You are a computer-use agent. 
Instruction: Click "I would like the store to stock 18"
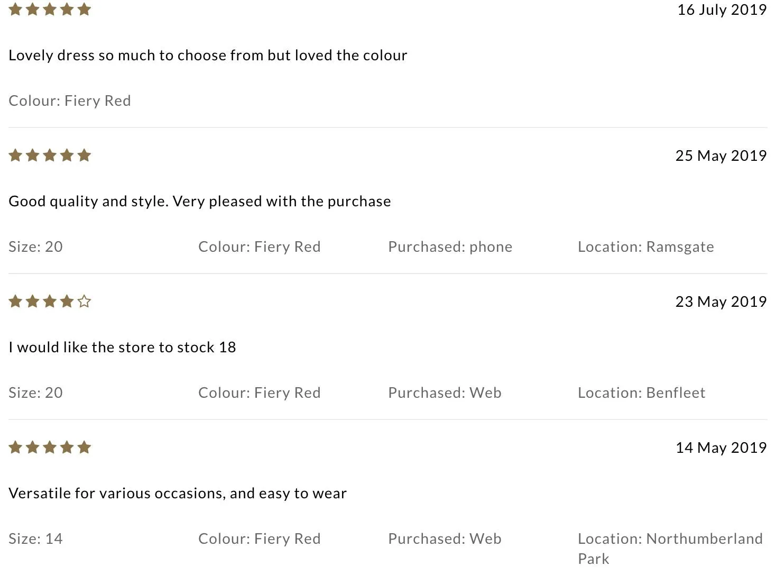point(122,348)
